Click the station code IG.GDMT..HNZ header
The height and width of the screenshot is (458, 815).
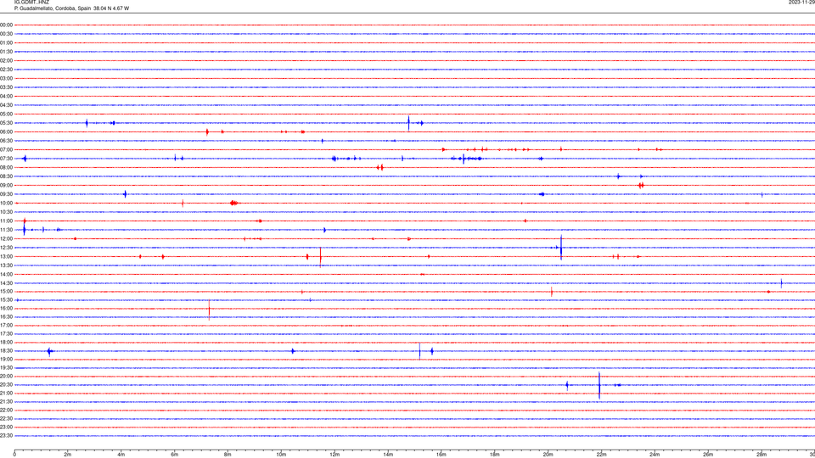(31, 2)
